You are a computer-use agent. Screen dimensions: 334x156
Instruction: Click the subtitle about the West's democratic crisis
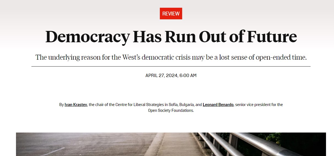[171, 58]
